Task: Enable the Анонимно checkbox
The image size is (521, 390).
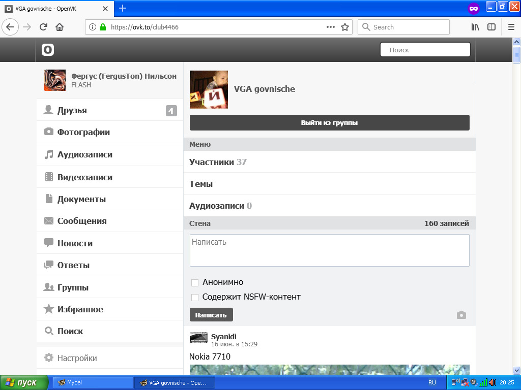Action: click(x=195, y=282)
